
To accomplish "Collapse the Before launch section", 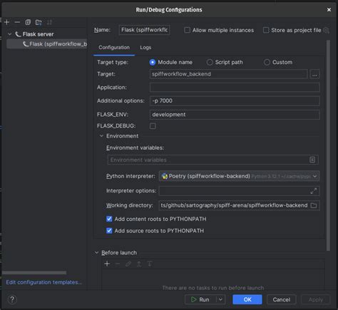I will pyautogui.click(x=96, y=252).
